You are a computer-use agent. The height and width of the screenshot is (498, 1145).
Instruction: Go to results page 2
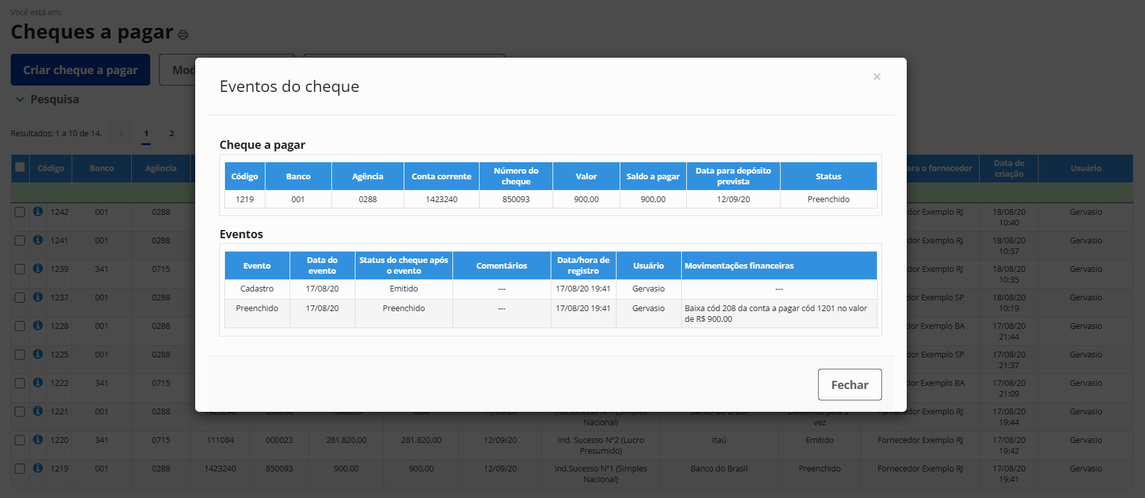(x=171, y=134)
